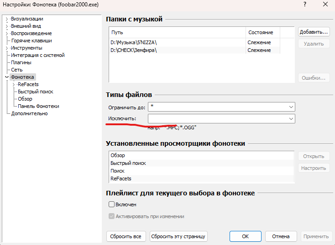Click the Исключить text input field
The image size is (335, 245).
tap(217, 118)
